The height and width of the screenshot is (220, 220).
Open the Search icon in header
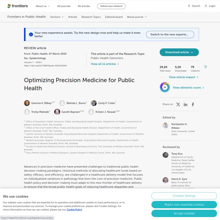tap(189, 6)
